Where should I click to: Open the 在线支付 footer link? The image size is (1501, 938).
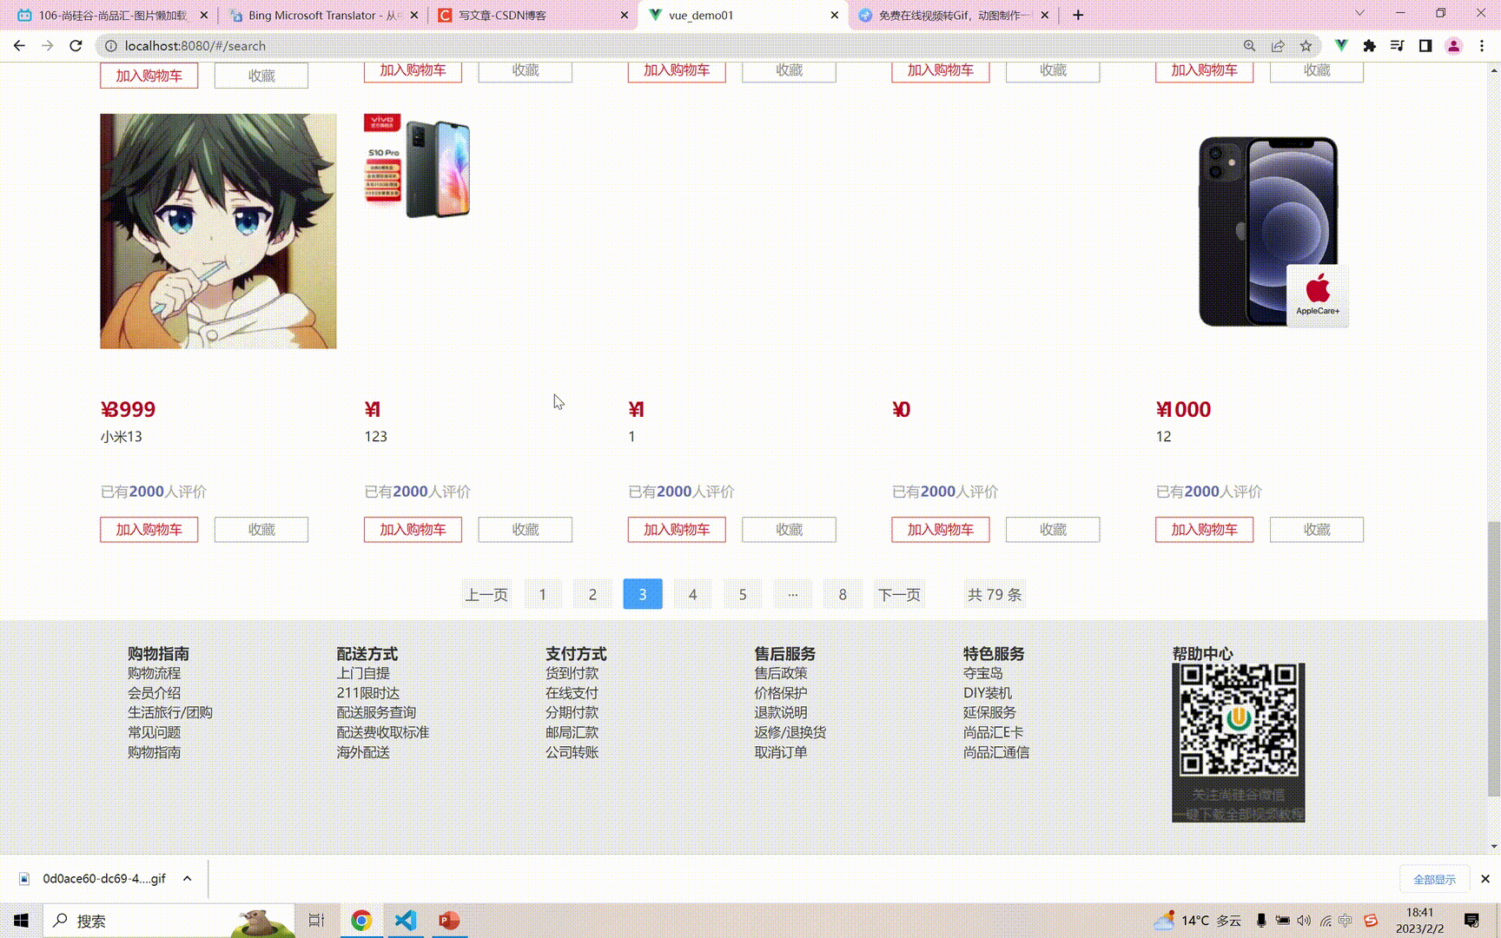(572, 693)
